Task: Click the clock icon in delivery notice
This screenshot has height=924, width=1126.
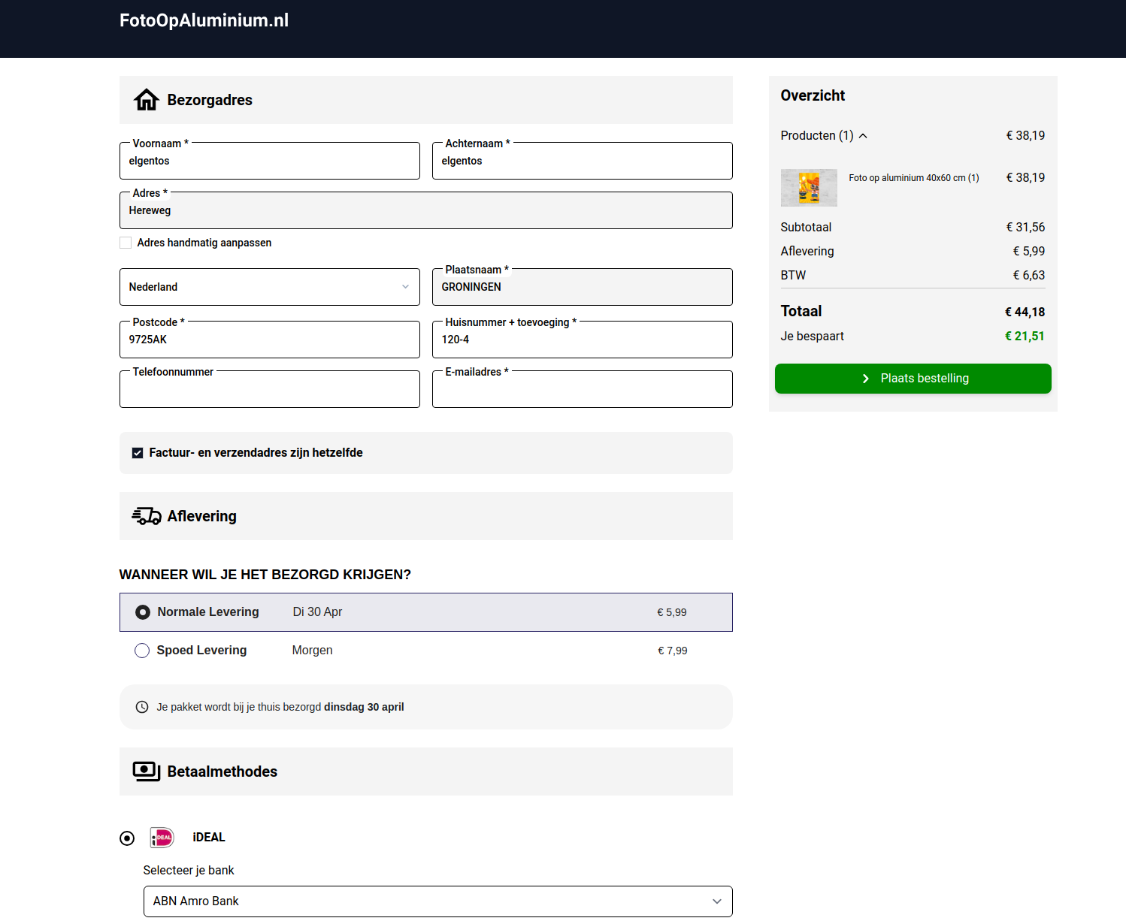Action: tap(141, 707)
